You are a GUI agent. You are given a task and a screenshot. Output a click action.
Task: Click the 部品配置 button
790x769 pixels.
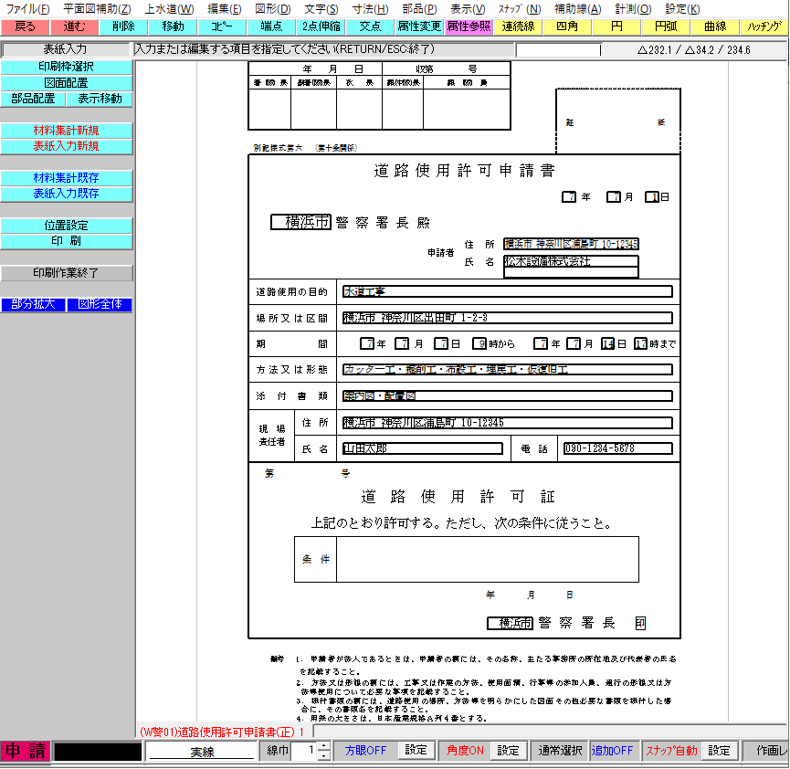[x=33, y=99]
